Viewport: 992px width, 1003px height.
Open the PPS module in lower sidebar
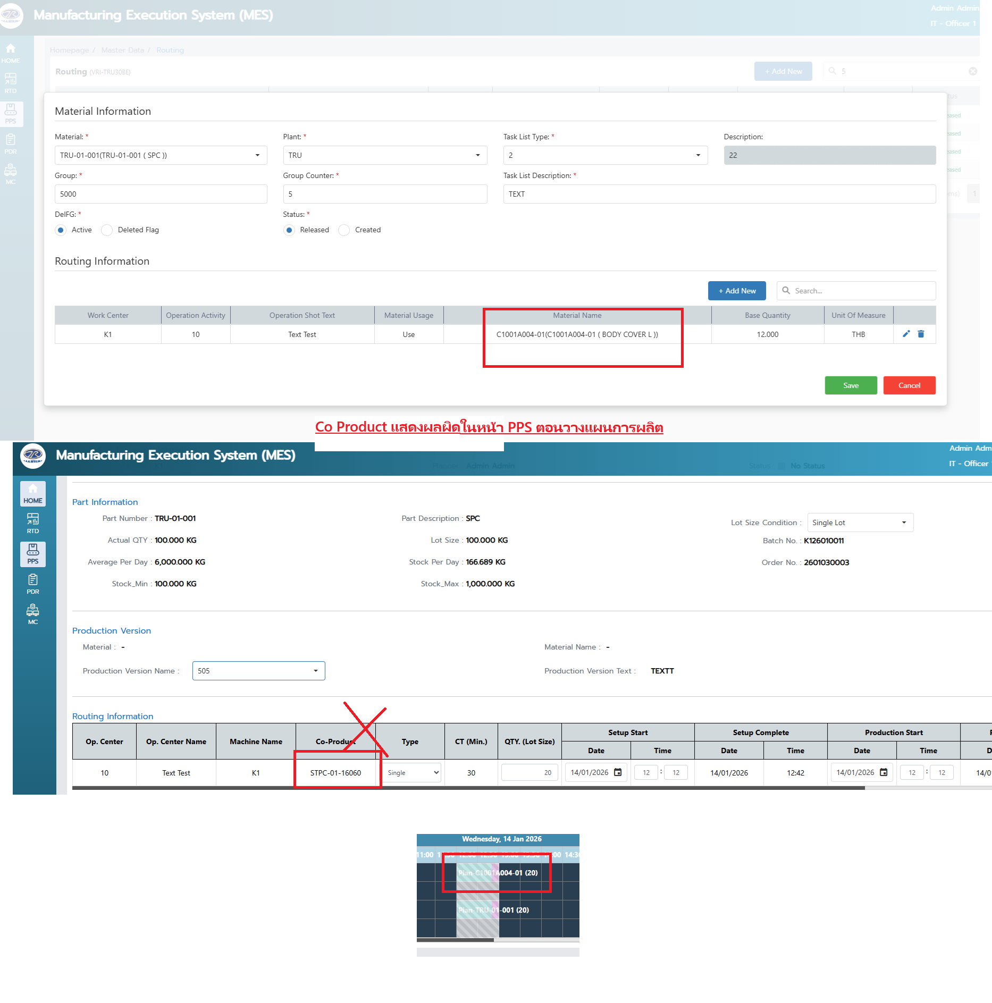[33, 554]
